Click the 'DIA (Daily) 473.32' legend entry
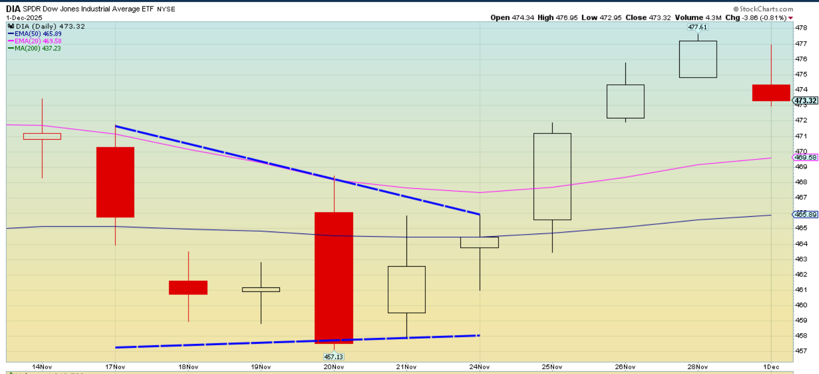Screen dimensions: 819x374 coord(50,26)
